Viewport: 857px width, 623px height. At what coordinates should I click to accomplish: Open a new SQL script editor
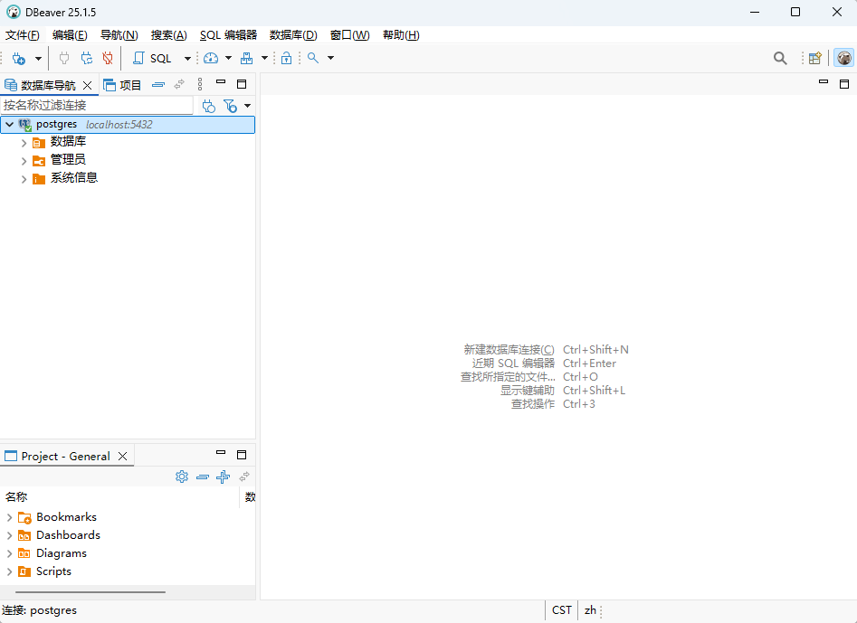pyautogui.click(x=153, y=59)
